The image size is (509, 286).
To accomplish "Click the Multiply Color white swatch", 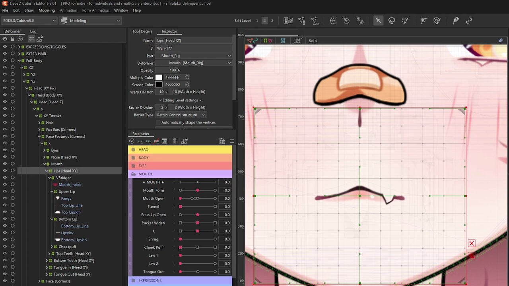I will 159,77.
